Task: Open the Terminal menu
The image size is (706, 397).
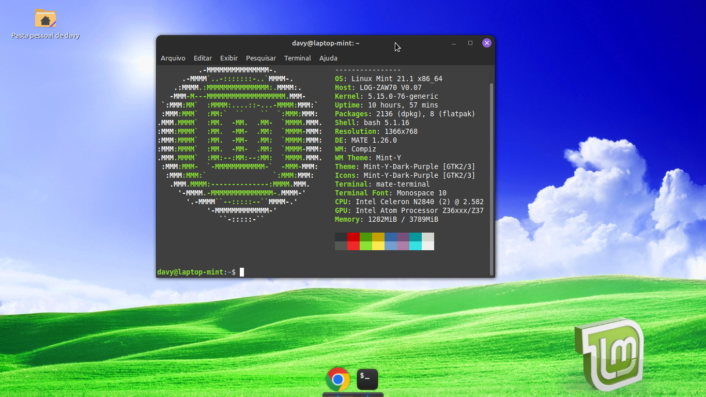Action: tap(298, 58)
